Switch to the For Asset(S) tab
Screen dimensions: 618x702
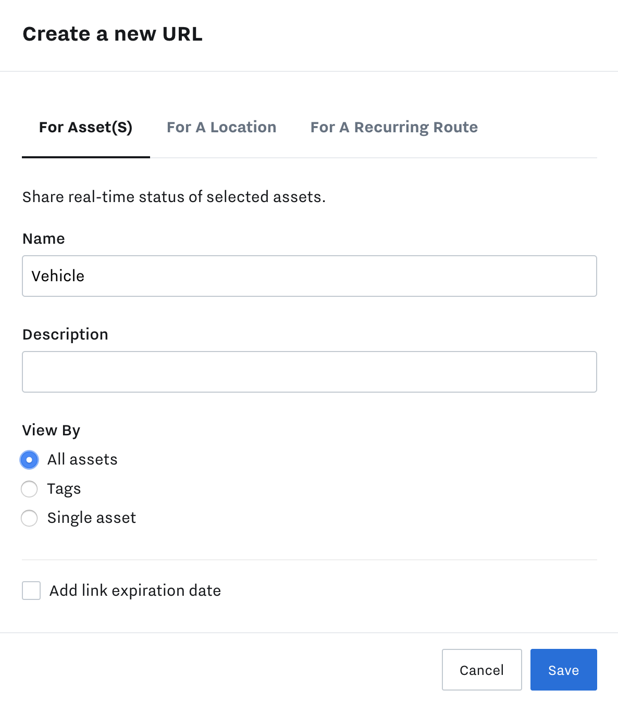[x=86, y=128]
